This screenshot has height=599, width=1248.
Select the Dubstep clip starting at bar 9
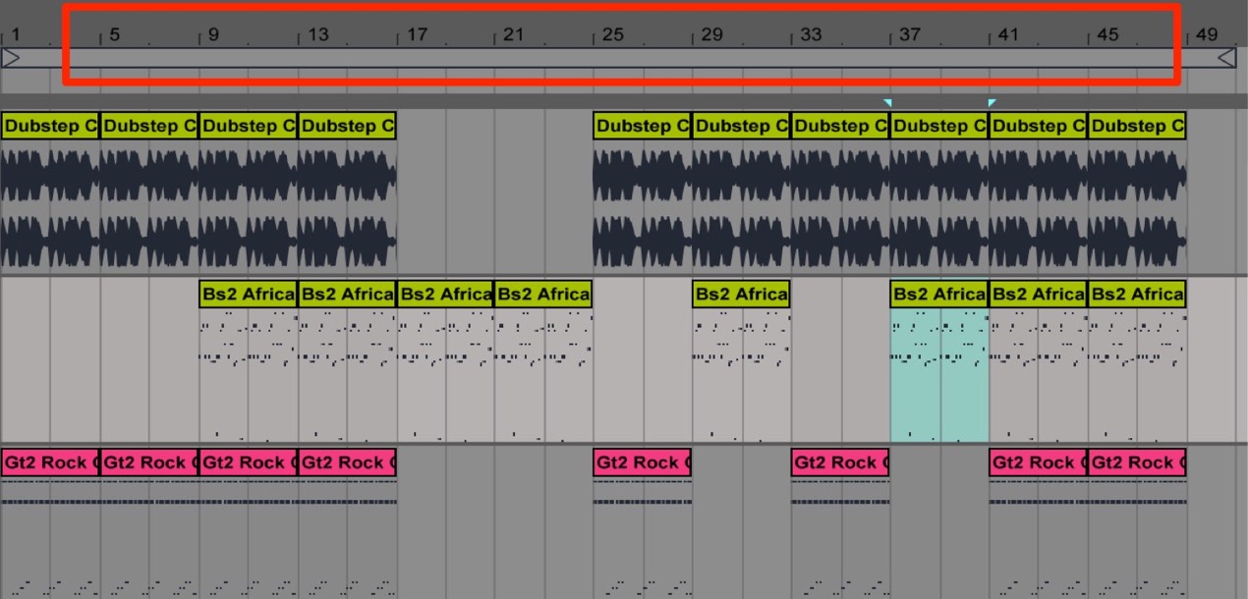[x=249, y=126]
